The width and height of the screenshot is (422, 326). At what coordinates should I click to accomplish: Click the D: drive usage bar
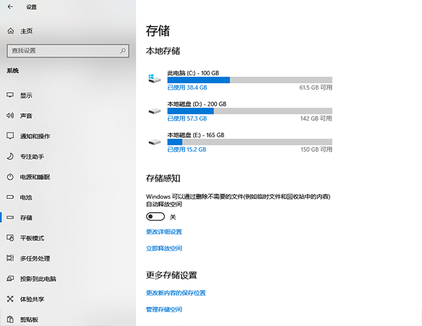(x=250, y=111)
